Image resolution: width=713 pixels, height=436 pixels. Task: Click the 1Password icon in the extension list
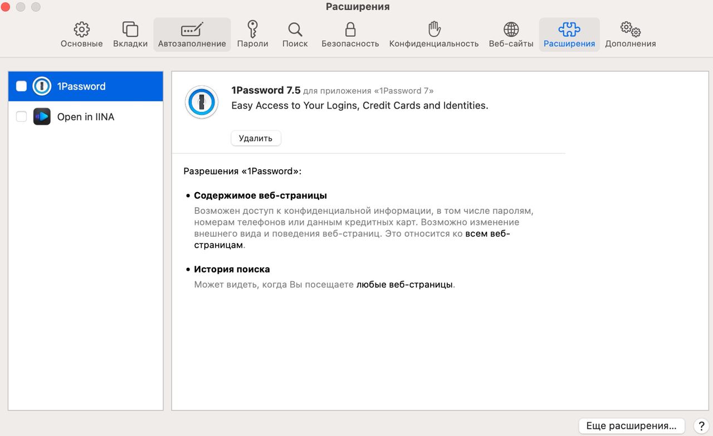click(x=42, y=86)
